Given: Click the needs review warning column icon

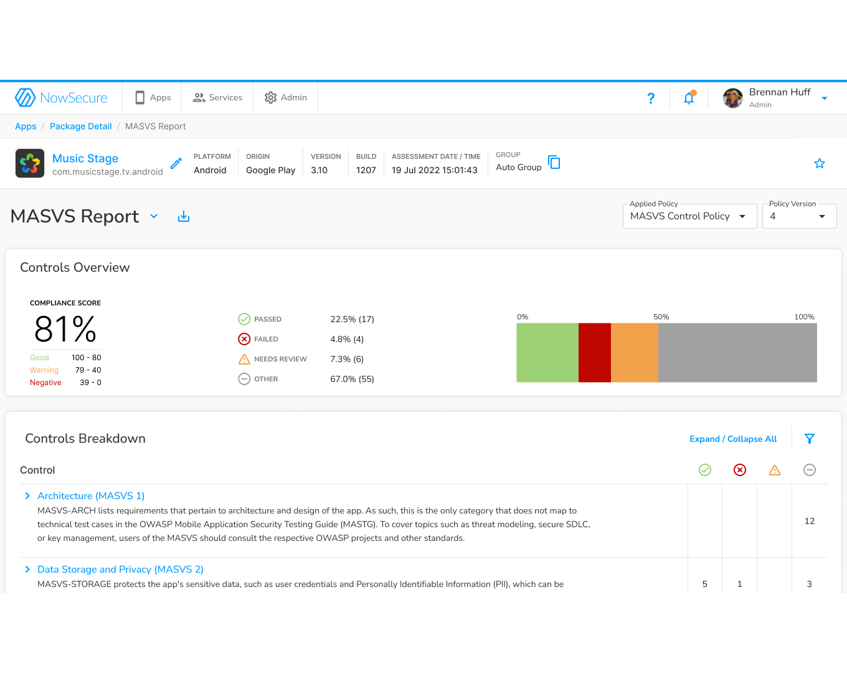Looking at the screenshot, I should pos(775,470).
